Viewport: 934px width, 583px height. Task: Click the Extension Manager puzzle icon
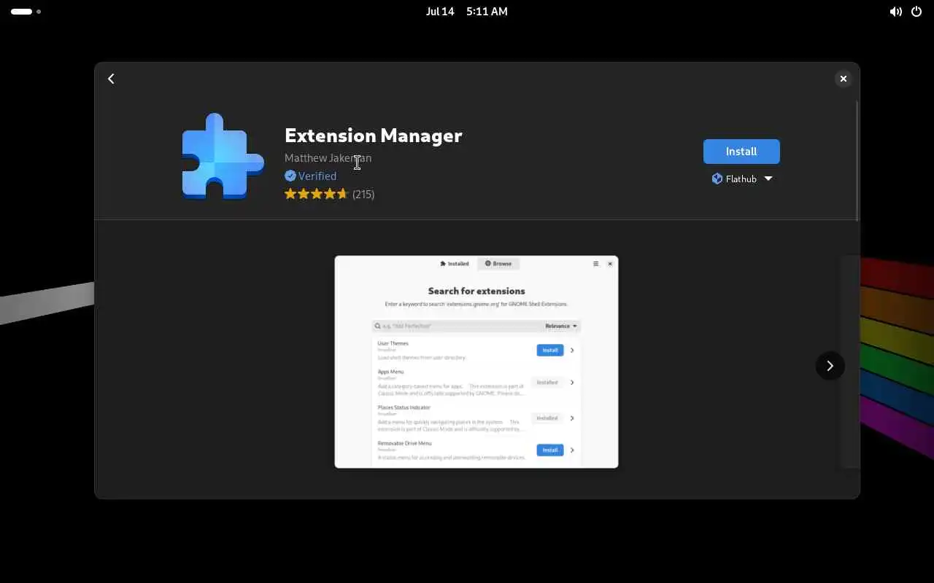tap(223, 156)
